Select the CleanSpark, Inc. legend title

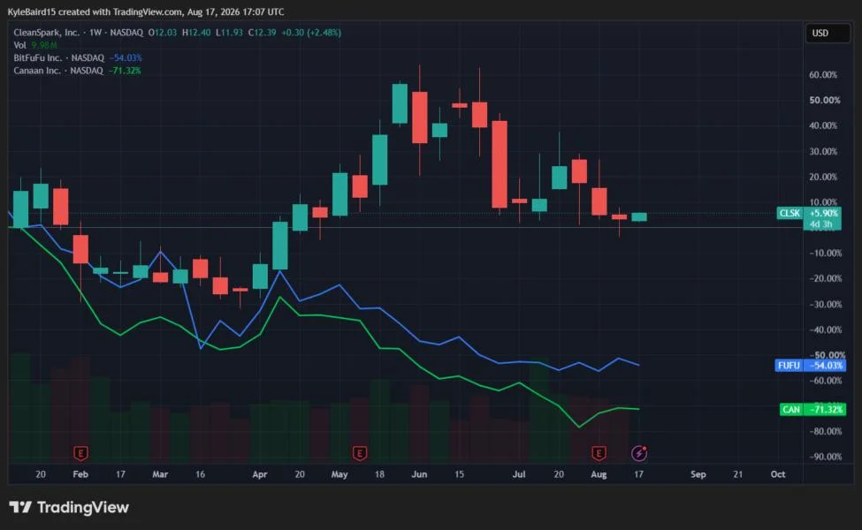click(x=46, y=33)
